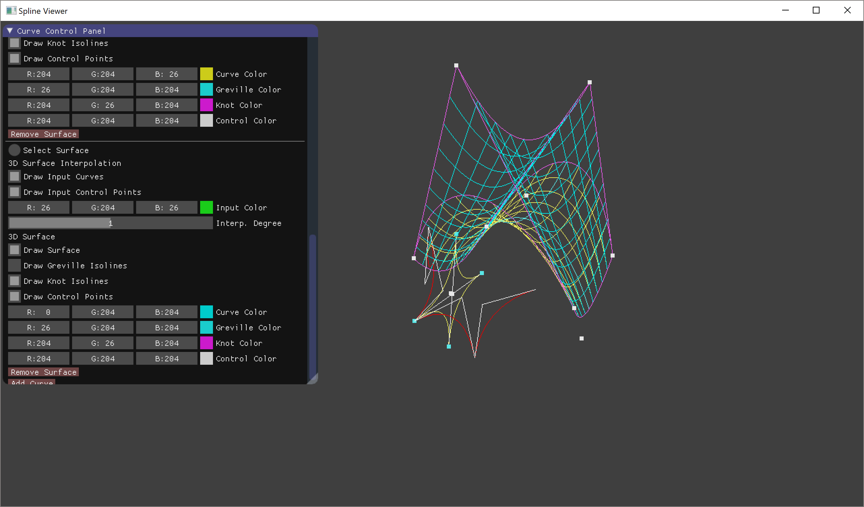
Task: Click the yellow Curve Color swatch
Action: (207, 74)
